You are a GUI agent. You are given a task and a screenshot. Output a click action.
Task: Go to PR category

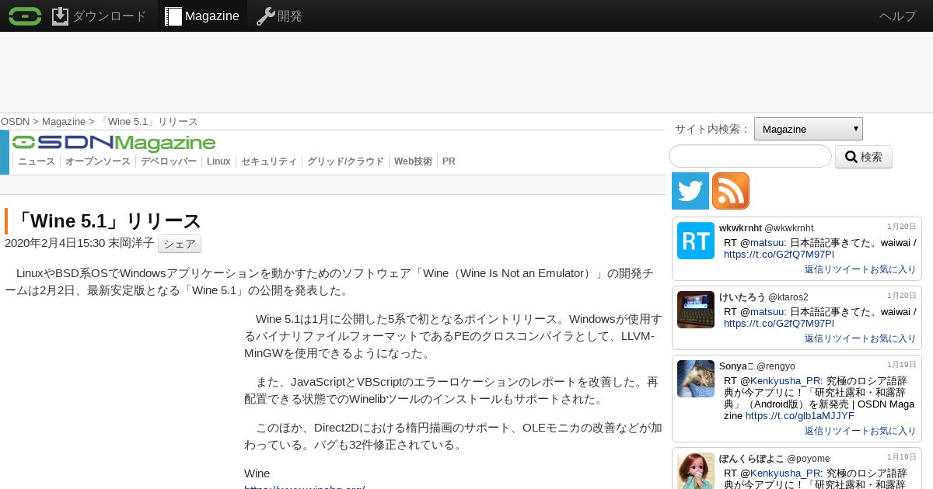449,161
